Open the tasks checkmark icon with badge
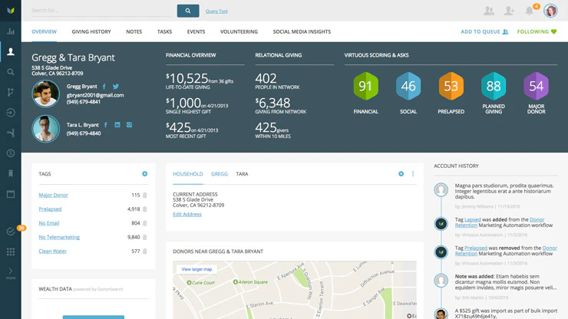The image size is (568, 319). pyautogui.click(x=11, y=232)
